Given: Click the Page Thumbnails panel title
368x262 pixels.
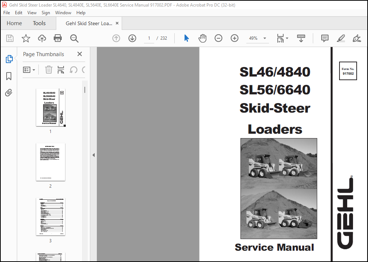Looking at the screenshot, I should [x=43, y=54].
